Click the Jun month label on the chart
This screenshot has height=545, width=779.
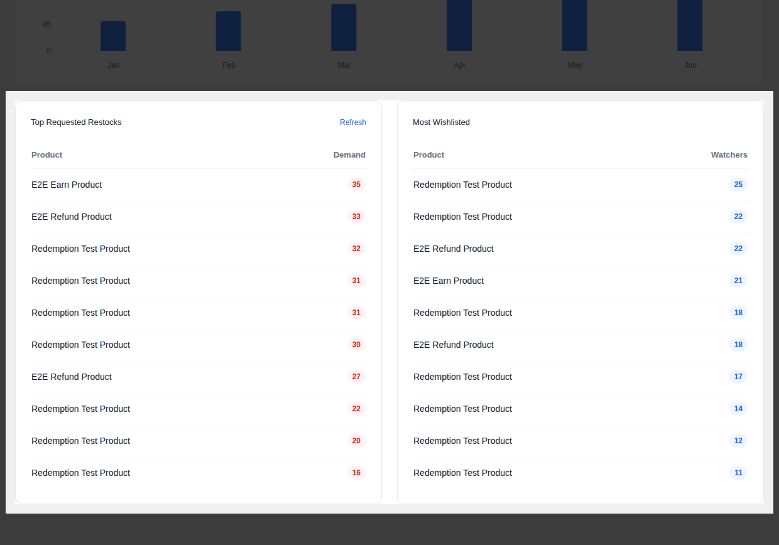coord(690,65)
